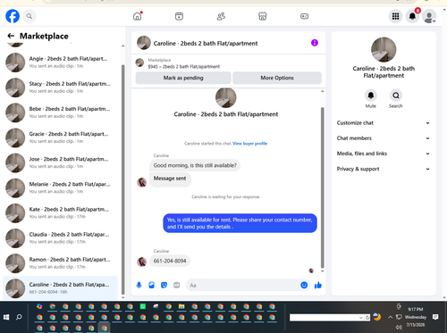This screenshot has width=447, height=333.
Task: Open Claudia's conversation in list
Action: 61,238
